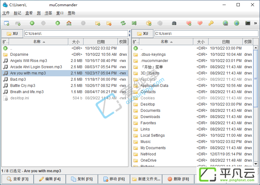Click the left panel parent (..) arrow icon
This screenshot has width=260, height=185.
pos(5,48)
